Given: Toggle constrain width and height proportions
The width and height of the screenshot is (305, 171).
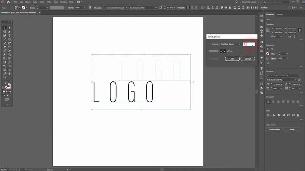Looking at the screenshot, I should 300,30.
